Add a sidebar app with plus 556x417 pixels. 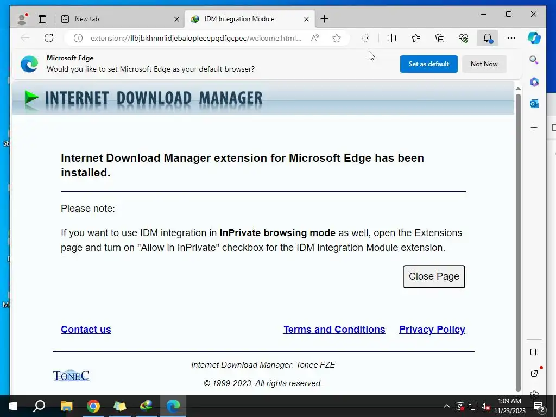[x=534, y=127]
